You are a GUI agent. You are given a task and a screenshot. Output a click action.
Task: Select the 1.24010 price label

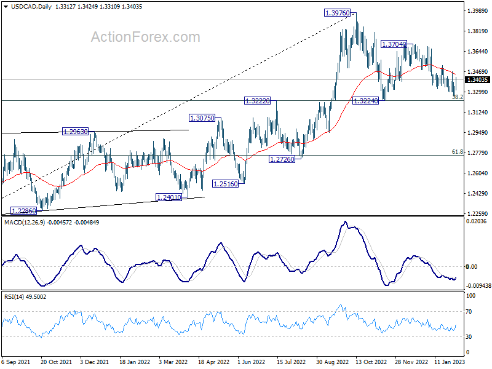click(169, 197)
